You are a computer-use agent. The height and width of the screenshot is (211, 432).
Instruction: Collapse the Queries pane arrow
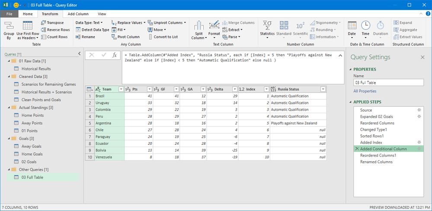tap(79, 54)
